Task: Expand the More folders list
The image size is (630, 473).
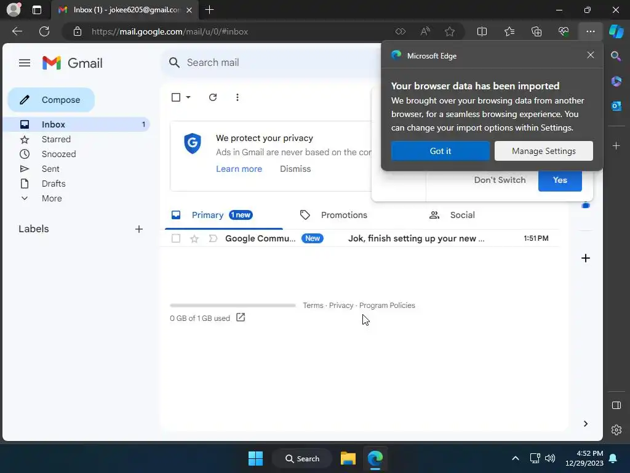Action: (x=52, y=198)
